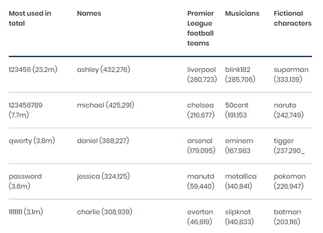The width and height of the screenshot is (323, 233).
Task: Select the password (3.6m) cell
Action: (25, 181)
